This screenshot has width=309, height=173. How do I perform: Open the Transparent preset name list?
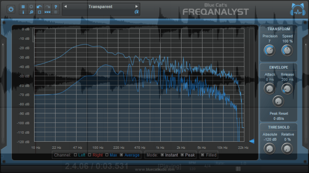point(100,7)
